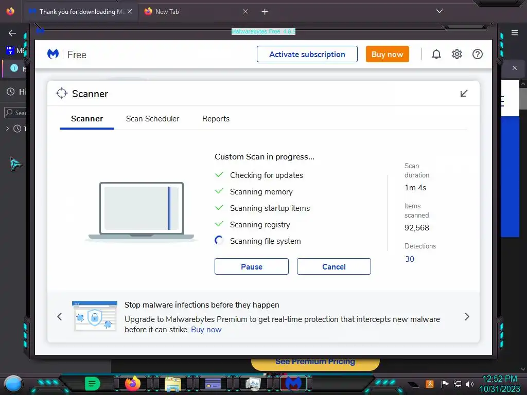The image size is (527, 395).
Task: Switch to the Scanner tab
Action: click(86, 119)
